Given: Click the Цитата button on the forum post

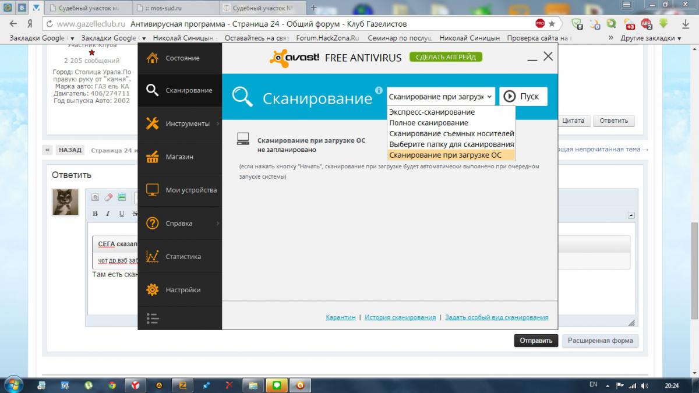Looking at the screenshot, I should pyautogui.click(x=573, y=121).
